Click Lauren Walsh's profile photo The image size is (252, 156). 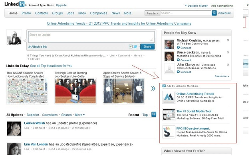click(14, 129)
